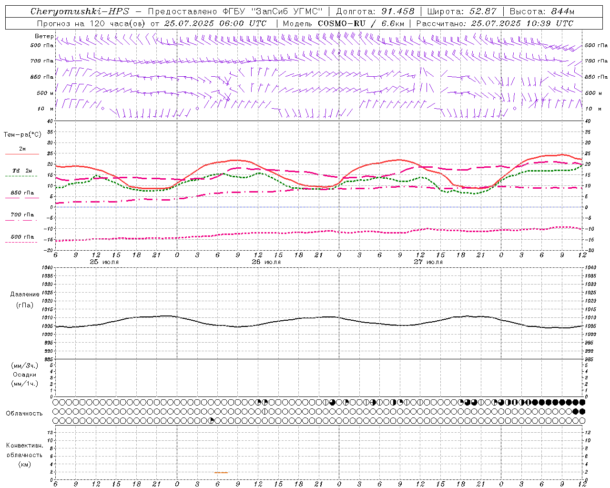Click the 500 м wind level label on left
The width and height of the screenshot is (610, 488).
pyautogui.click(x=45, y=93)
